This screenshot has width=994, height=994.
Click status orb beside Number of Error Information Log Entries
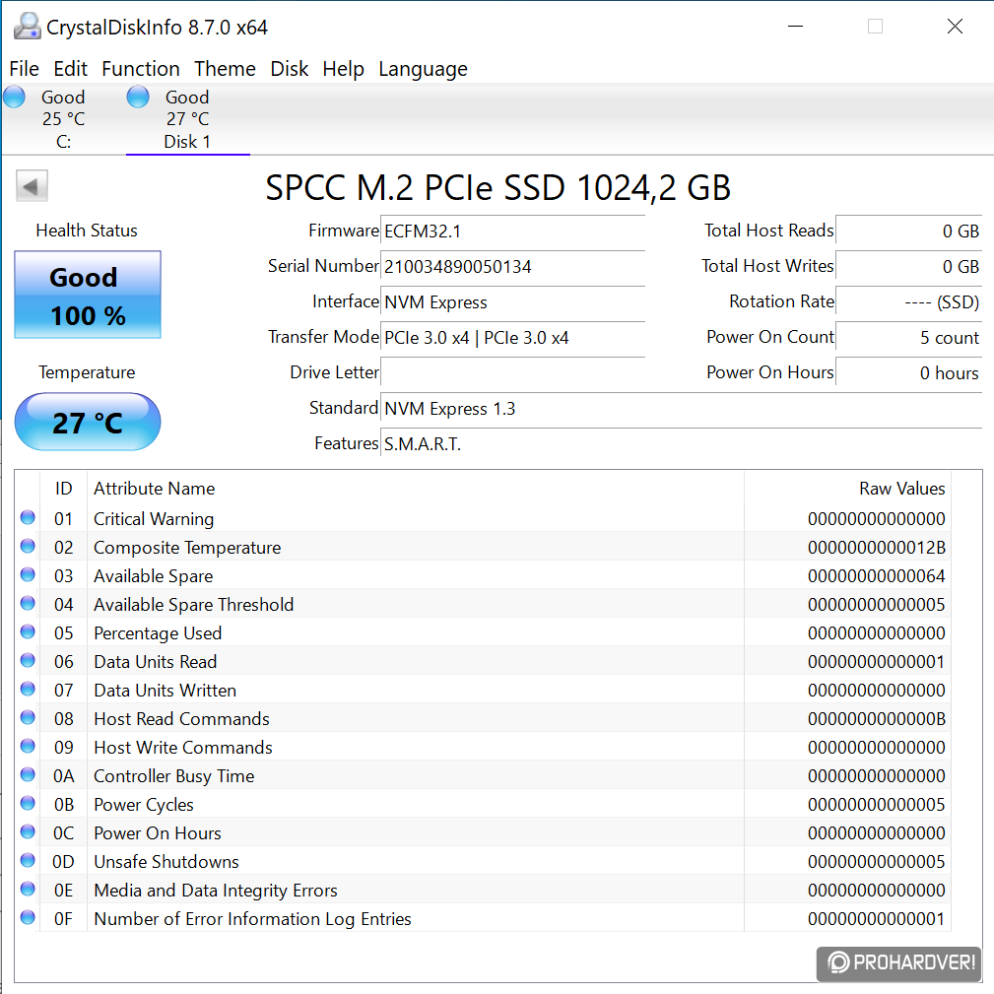(28, 916)
